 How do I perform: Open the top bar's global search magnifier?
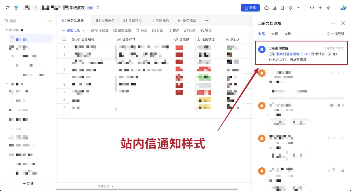312,8
